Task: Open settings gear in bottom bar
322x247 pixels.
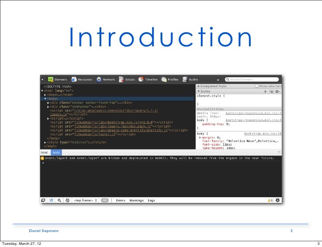Action: [x=278, y=200]
